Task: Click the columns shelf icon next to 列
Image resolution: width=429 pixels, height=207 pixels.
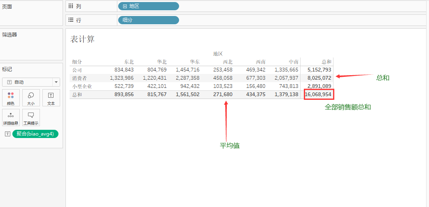Action: tap(71, 6)
